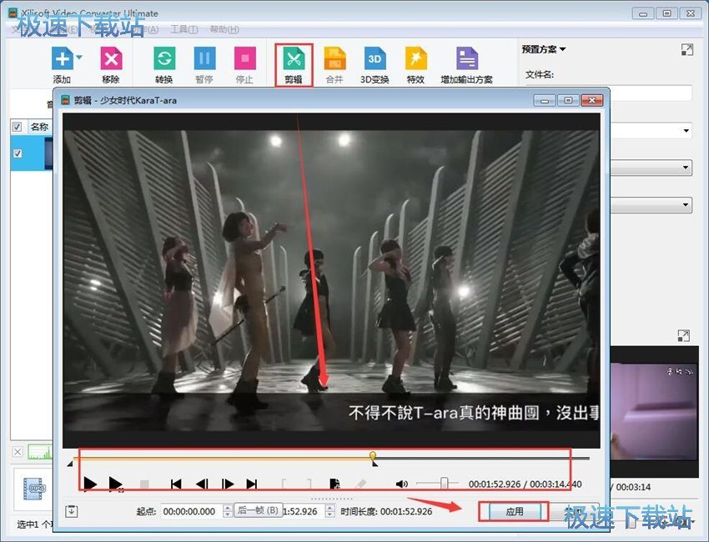Click the video preview in 剪辑 window
Screen dimensions: 709x542
331,280
